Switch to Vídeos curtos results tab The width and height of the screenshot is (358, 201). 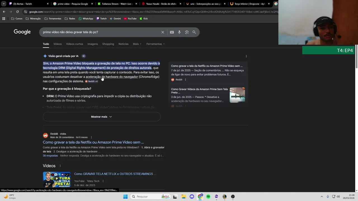tap(74, 44)
